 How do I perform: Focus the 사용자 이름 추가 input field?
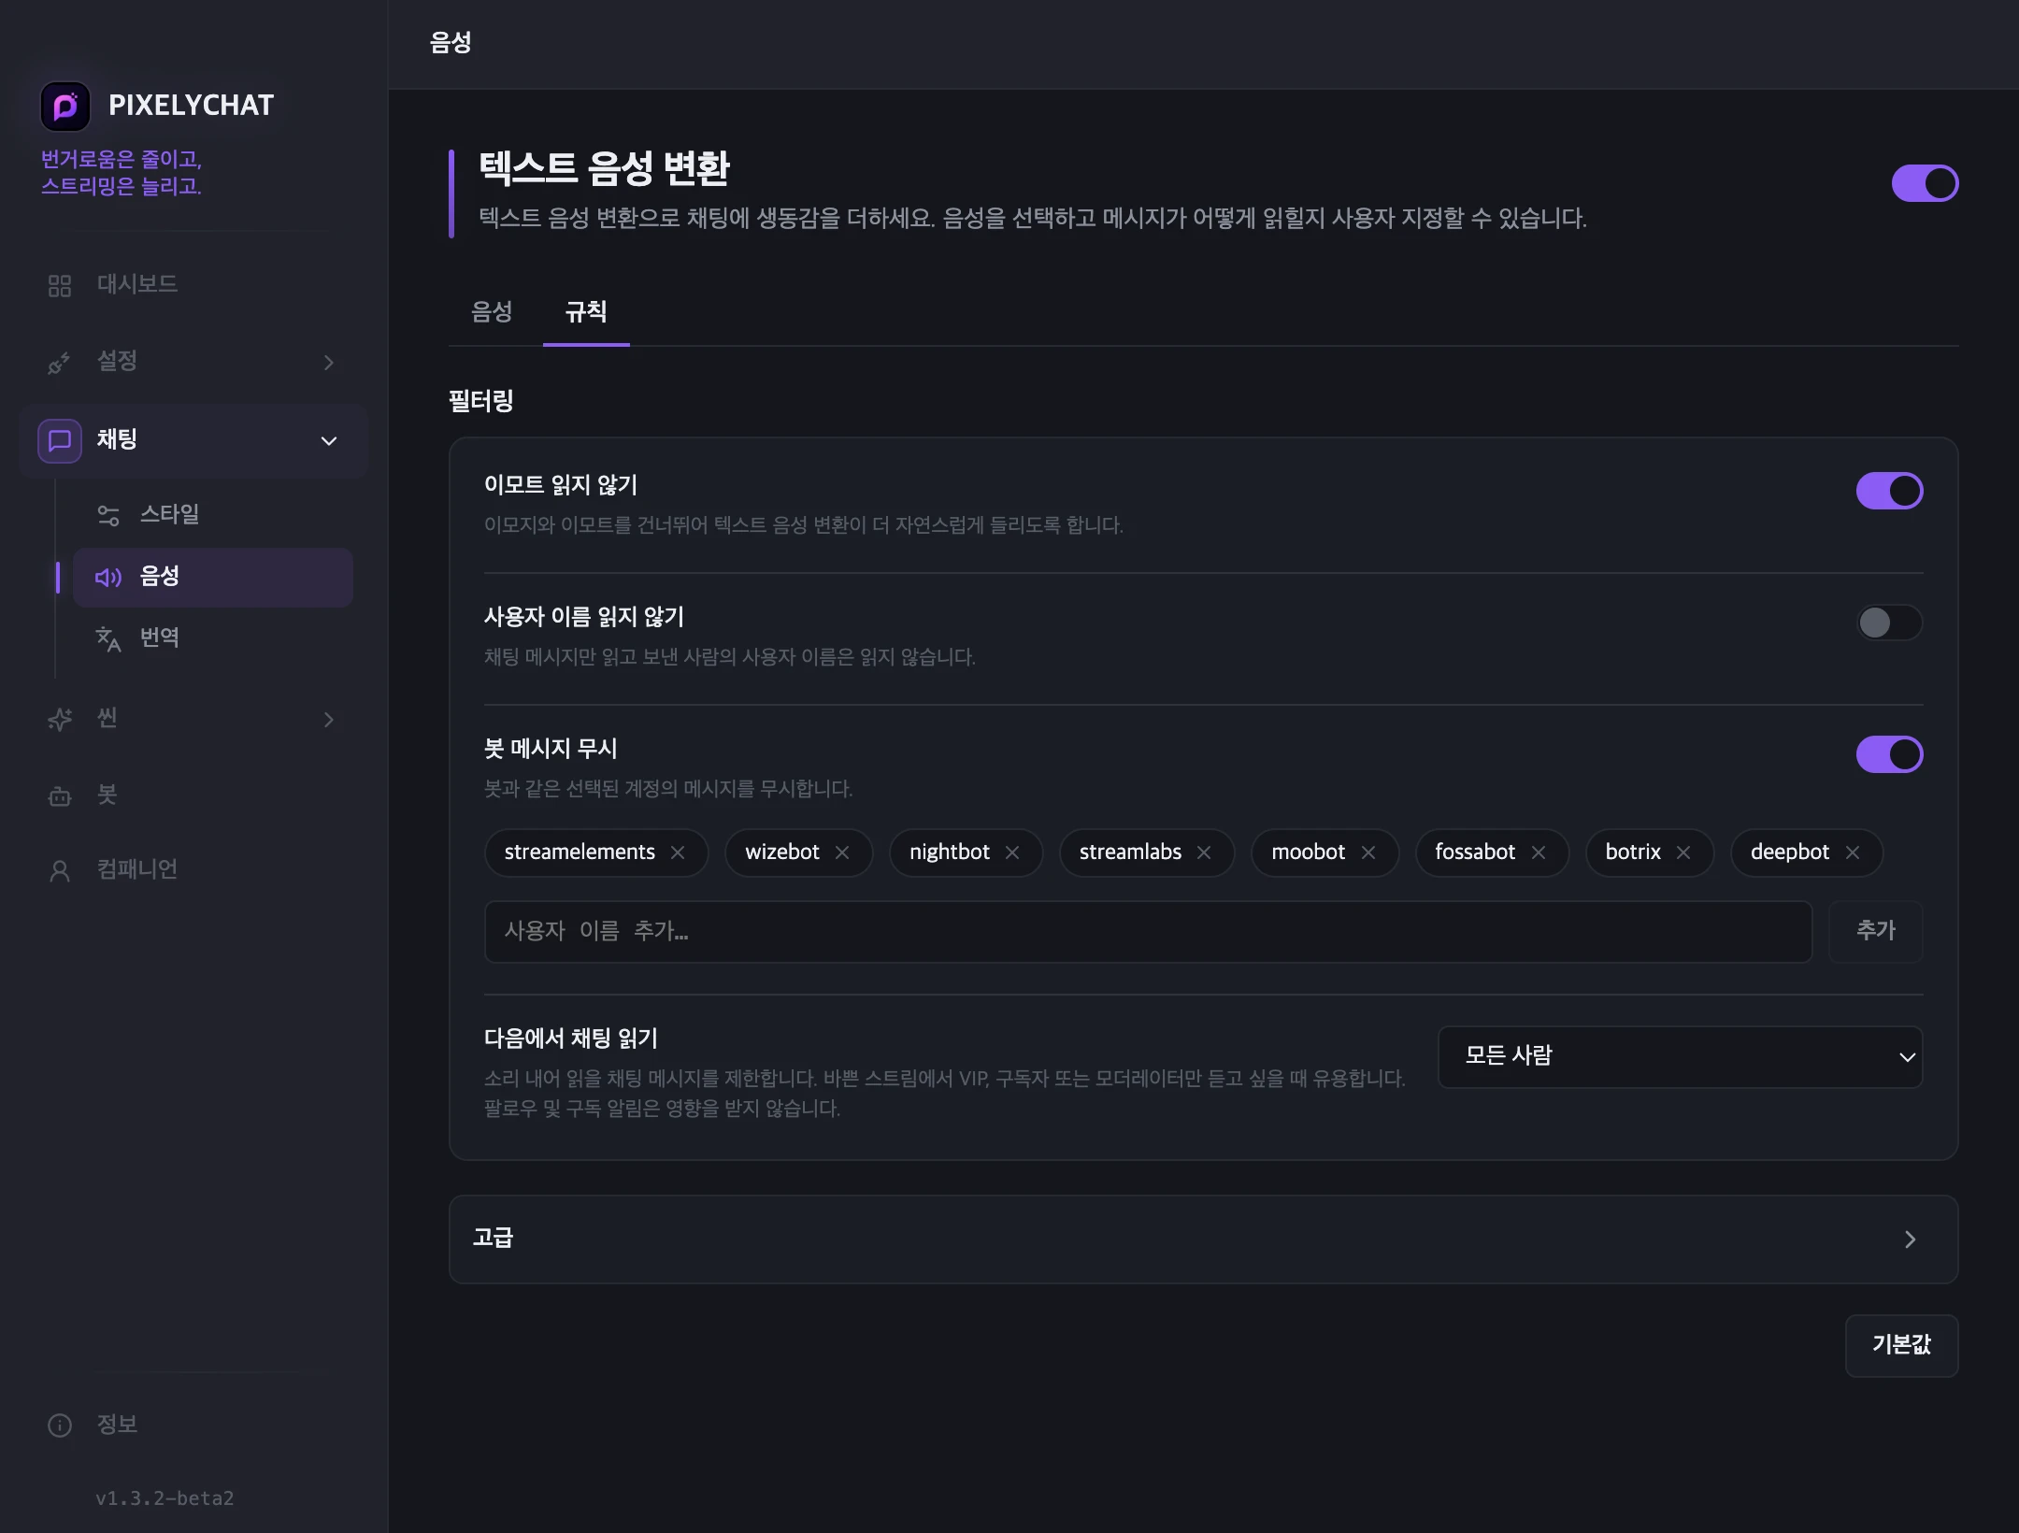[1148, 931]
